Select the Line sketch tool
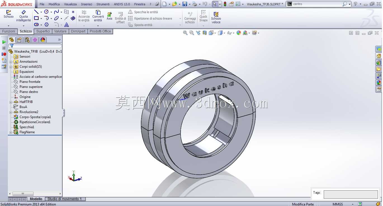 point(36,12)
